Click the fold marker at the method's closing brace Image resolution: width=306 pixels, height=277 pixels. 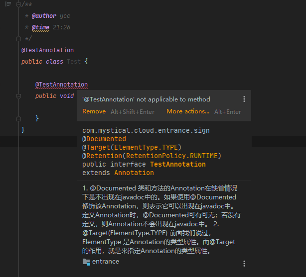point(18,119)
